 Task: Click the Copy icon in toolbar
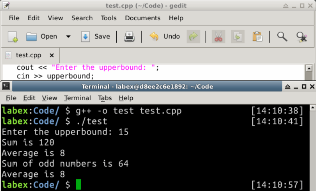pyautogui.click(x=238, y=37)
